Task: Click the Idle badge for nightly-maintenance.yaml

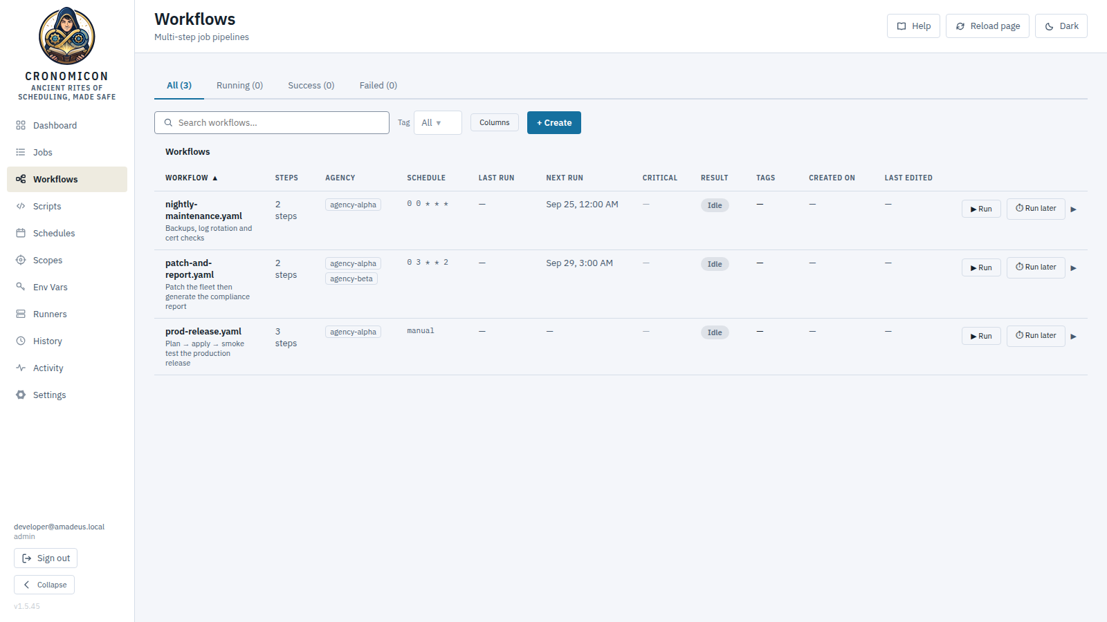Action: 715,205
